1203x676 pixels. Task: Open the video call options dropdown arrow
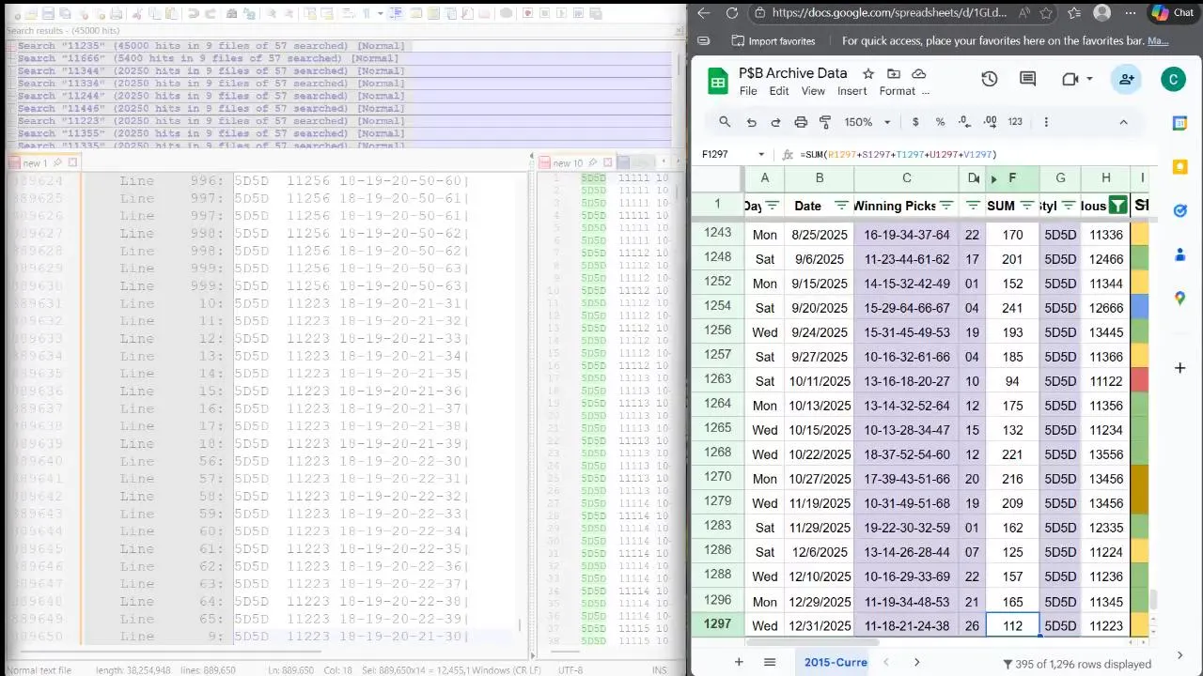point(1089,80)
